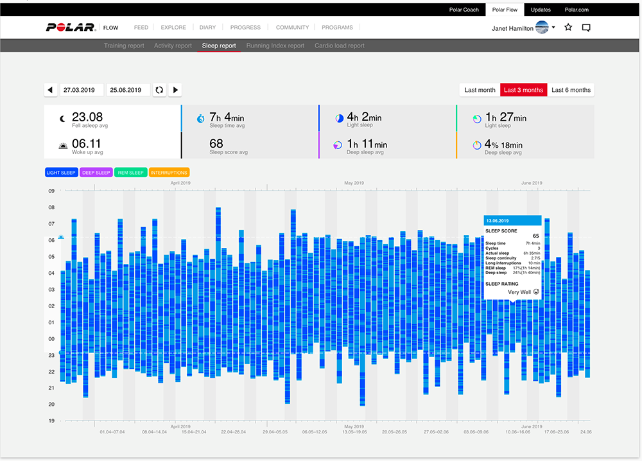
Task: Click the sunrise Woke up avg icon
Action: (x=63, y=146)
